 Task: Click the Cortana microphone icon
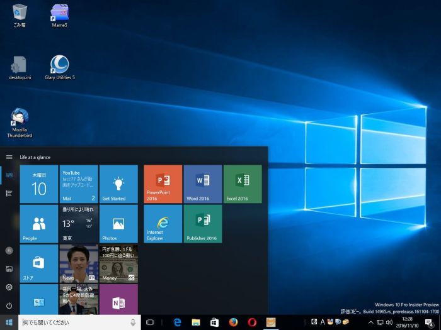(132, 322)
